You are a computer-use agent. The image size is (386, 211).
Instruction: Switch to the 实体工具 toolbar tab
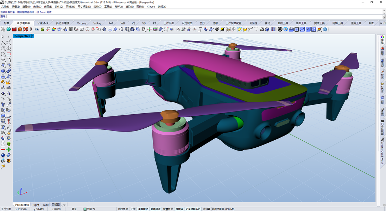coord(319,23)
